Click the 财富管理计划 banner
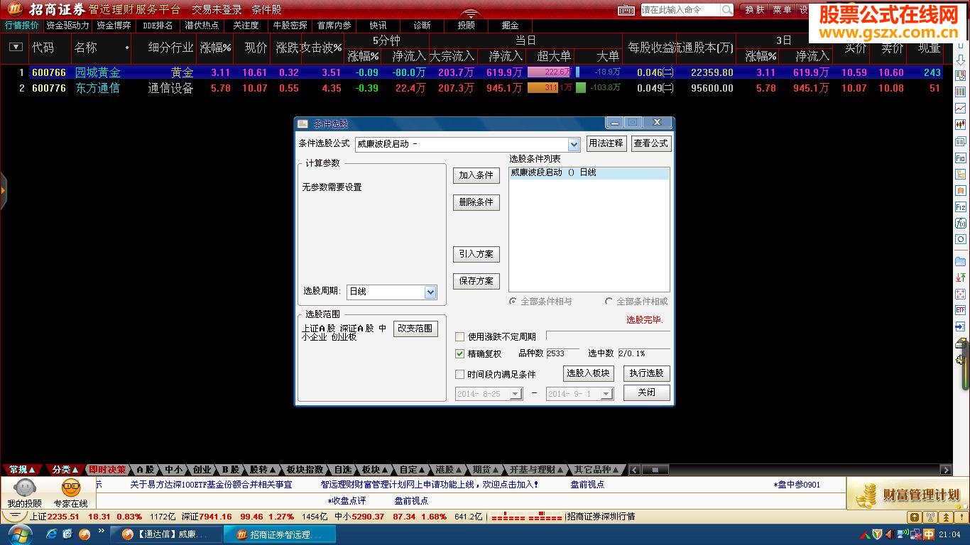This screenshot has width=970, height=545. click(908, 494)
